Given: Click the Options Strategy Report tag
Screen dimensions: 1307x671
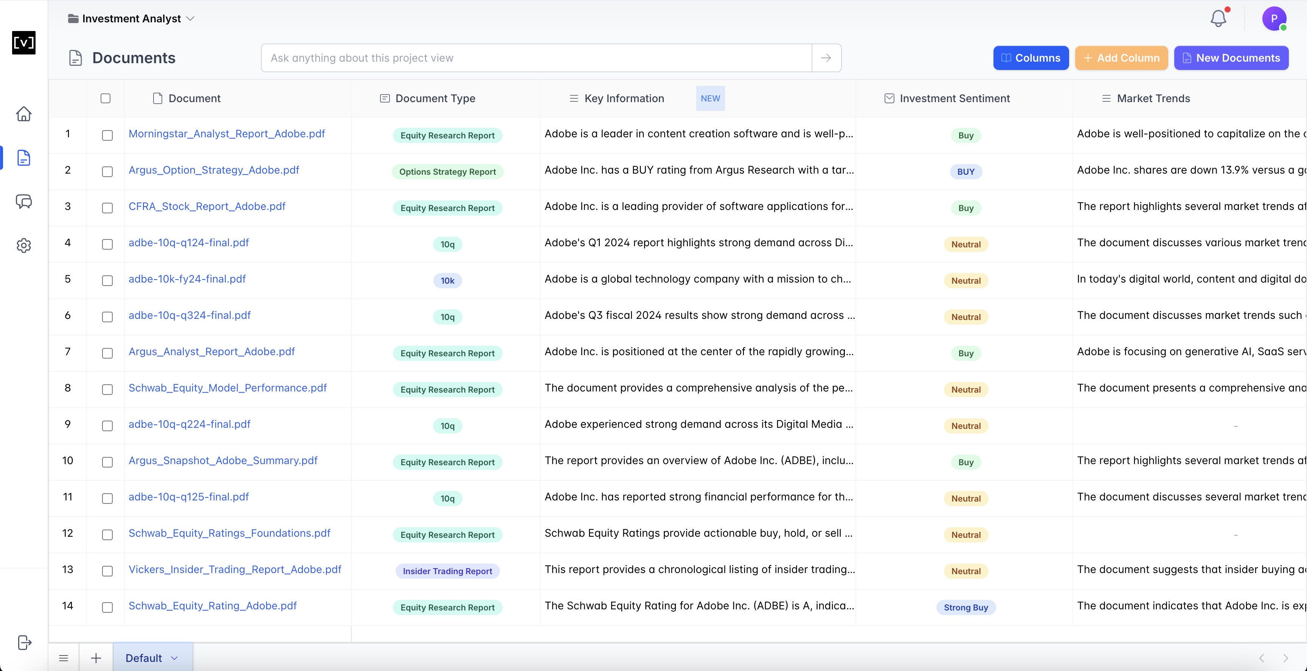Looking at the screenshot, I should coord(447,172).
